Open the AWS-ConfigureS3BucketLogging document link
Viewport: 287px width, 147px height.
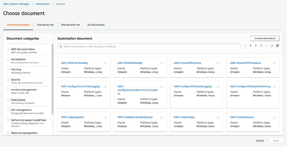[x=193, y=86]
